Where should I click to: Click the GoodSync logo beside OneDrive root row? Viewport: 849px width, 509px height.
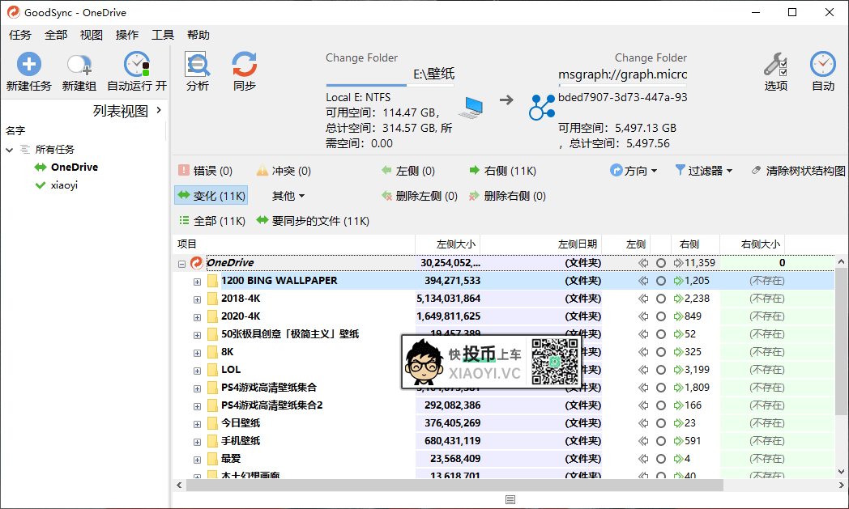click(195, 262)
